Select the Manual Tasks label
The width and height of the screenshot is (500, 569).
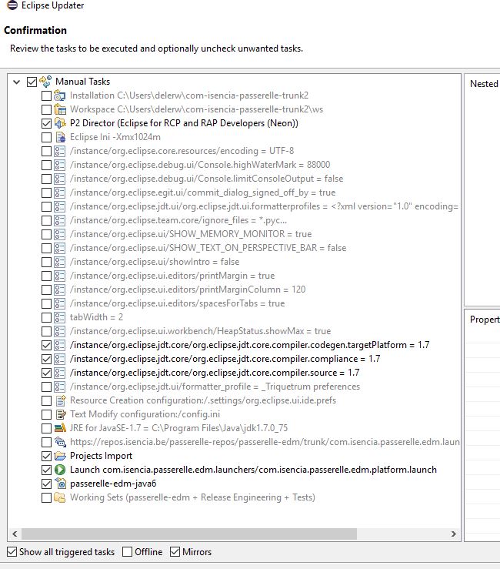[82, 82]
